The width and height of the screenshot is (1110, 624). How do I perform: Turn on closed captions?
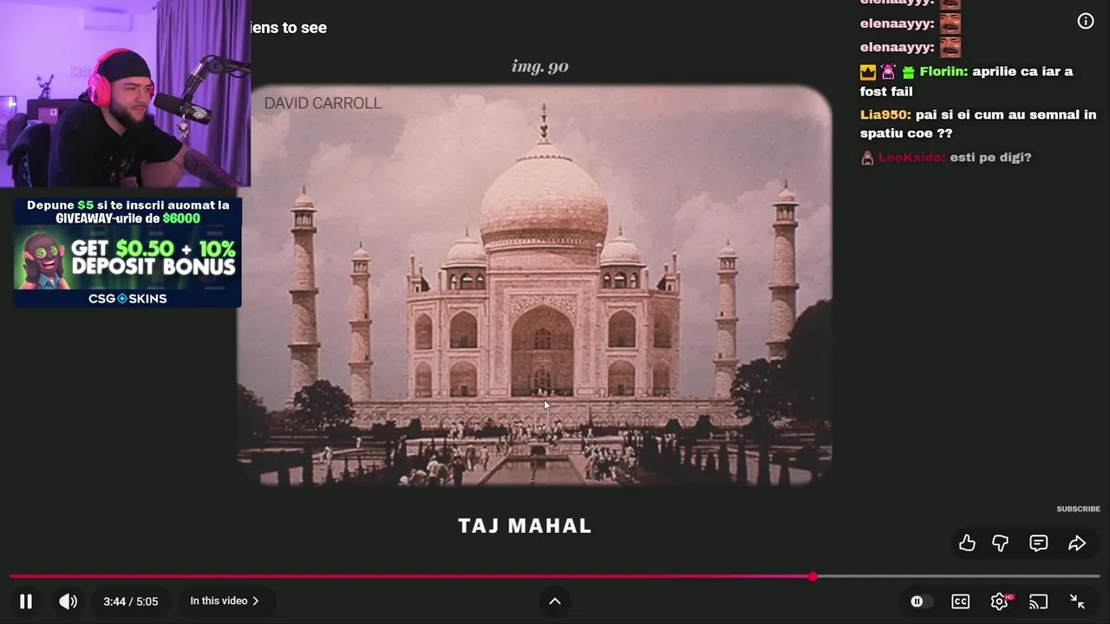(961, 601)
